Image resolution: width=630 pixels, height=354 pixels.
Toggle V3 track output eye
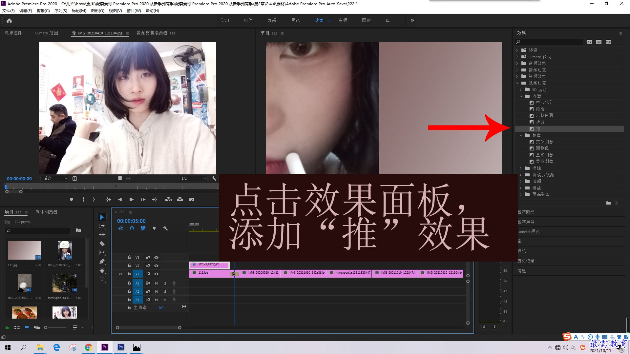pos(157,257)
